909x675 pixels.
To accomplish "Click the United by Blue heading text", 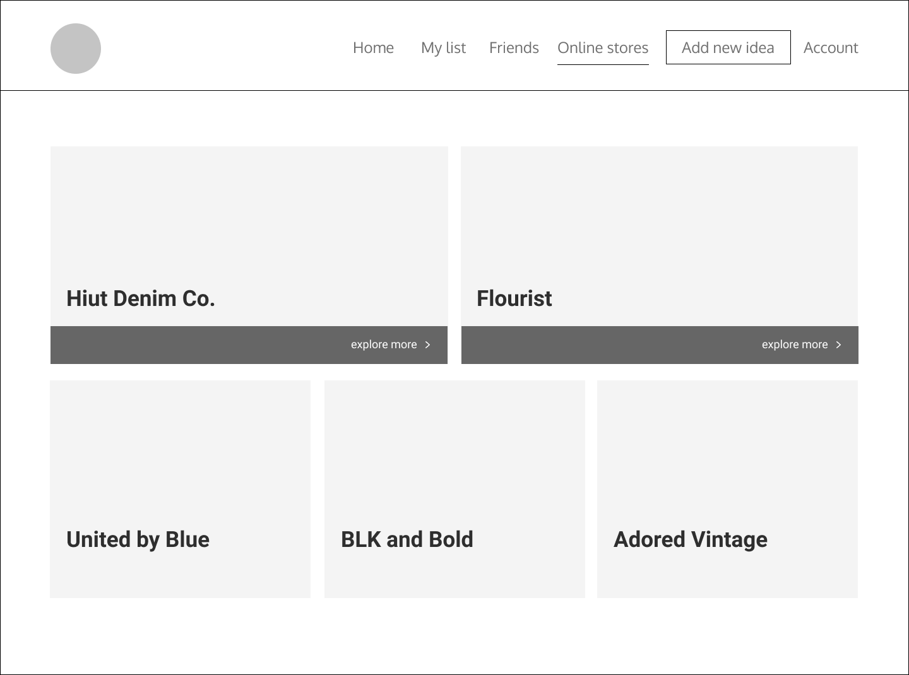I will pyautogui.click(x=138, y=539).
